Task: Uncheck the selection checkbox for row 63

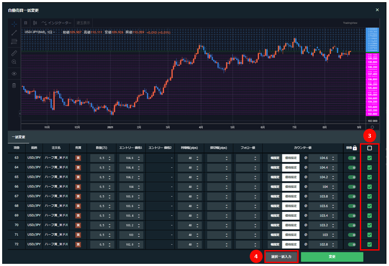Action: [x=369, y=158]
